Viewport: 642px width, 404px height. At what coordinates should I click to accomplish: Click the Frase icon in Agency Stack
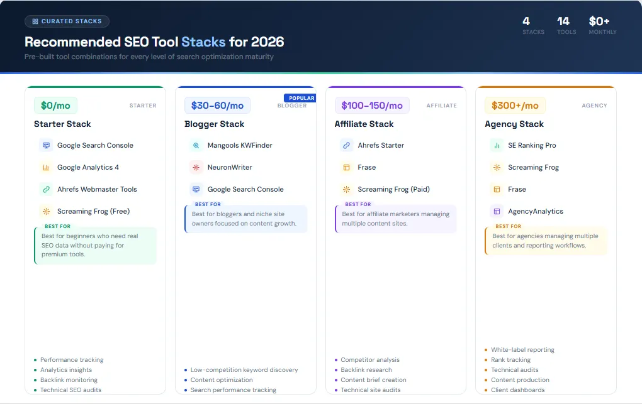[497, 189]
